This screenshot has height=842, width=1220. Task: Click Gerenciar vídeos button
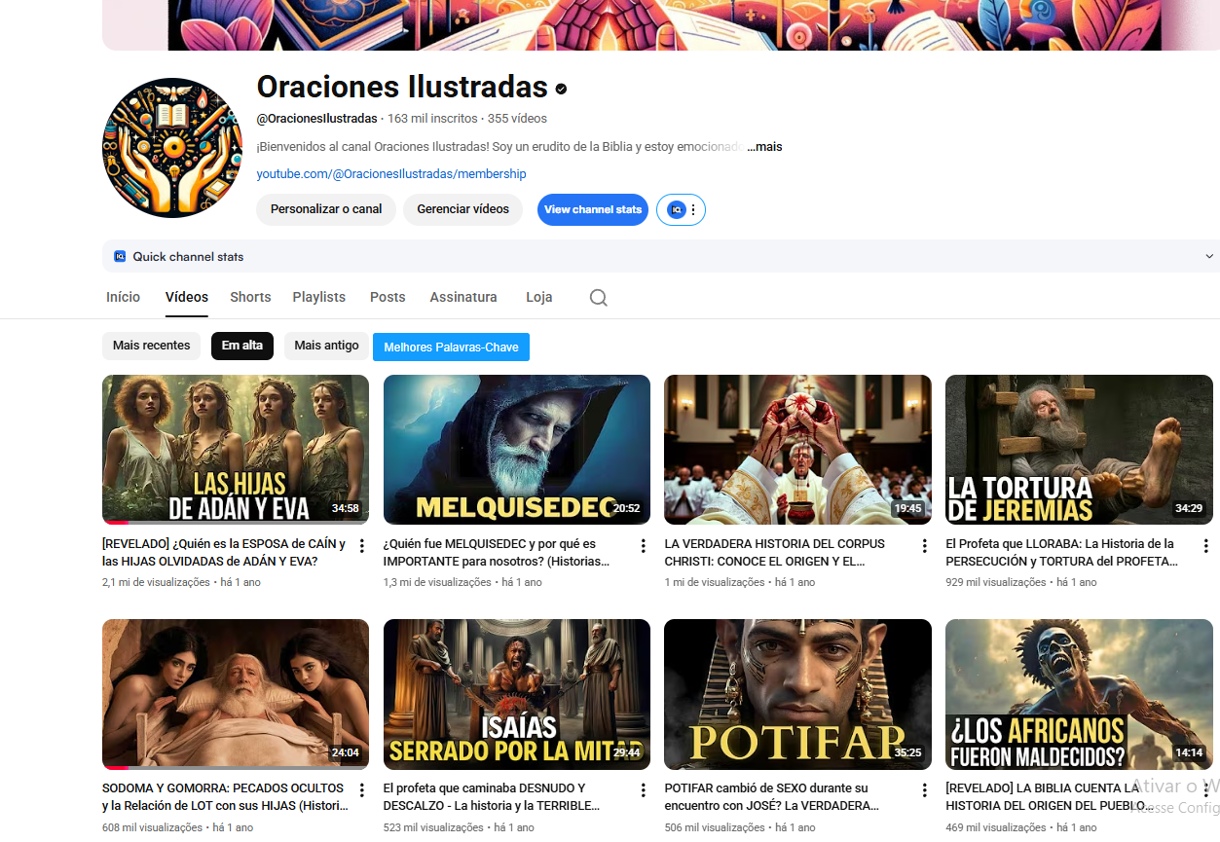(463, 209)
